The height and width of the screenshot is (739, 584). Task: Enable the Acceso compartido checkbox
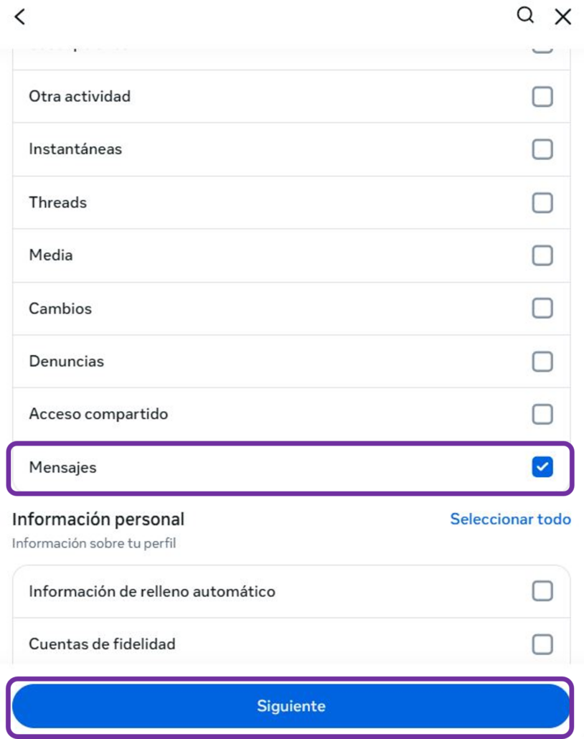coord(544,413)
